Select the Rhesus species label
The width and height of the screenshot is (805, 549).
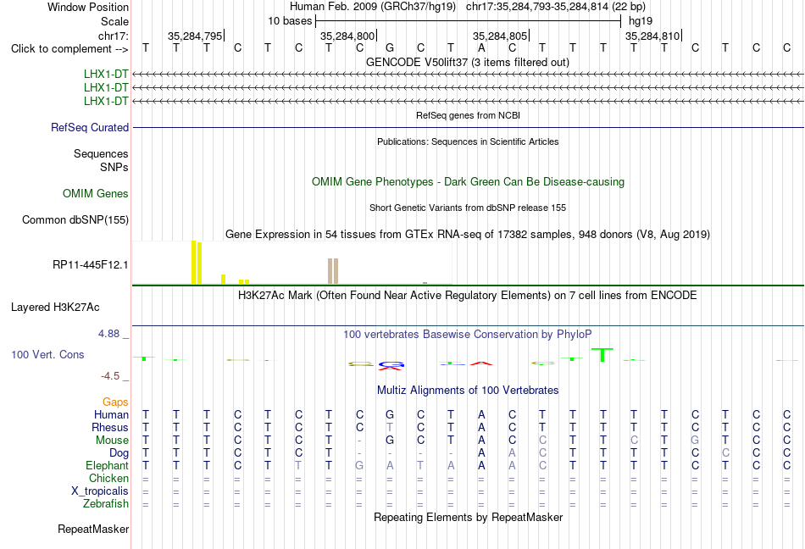(110, 427)
